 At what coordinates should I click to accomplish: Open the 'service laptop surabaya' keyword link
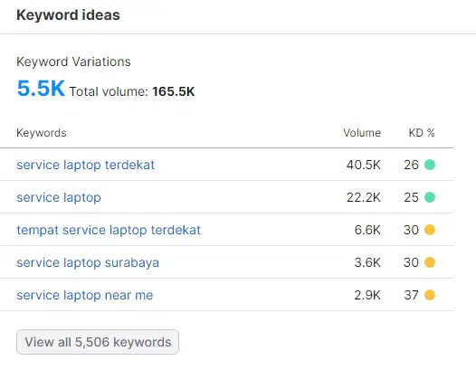88,262
